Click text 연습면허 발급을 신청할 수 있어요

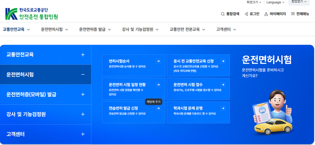[x=127, y=114]
